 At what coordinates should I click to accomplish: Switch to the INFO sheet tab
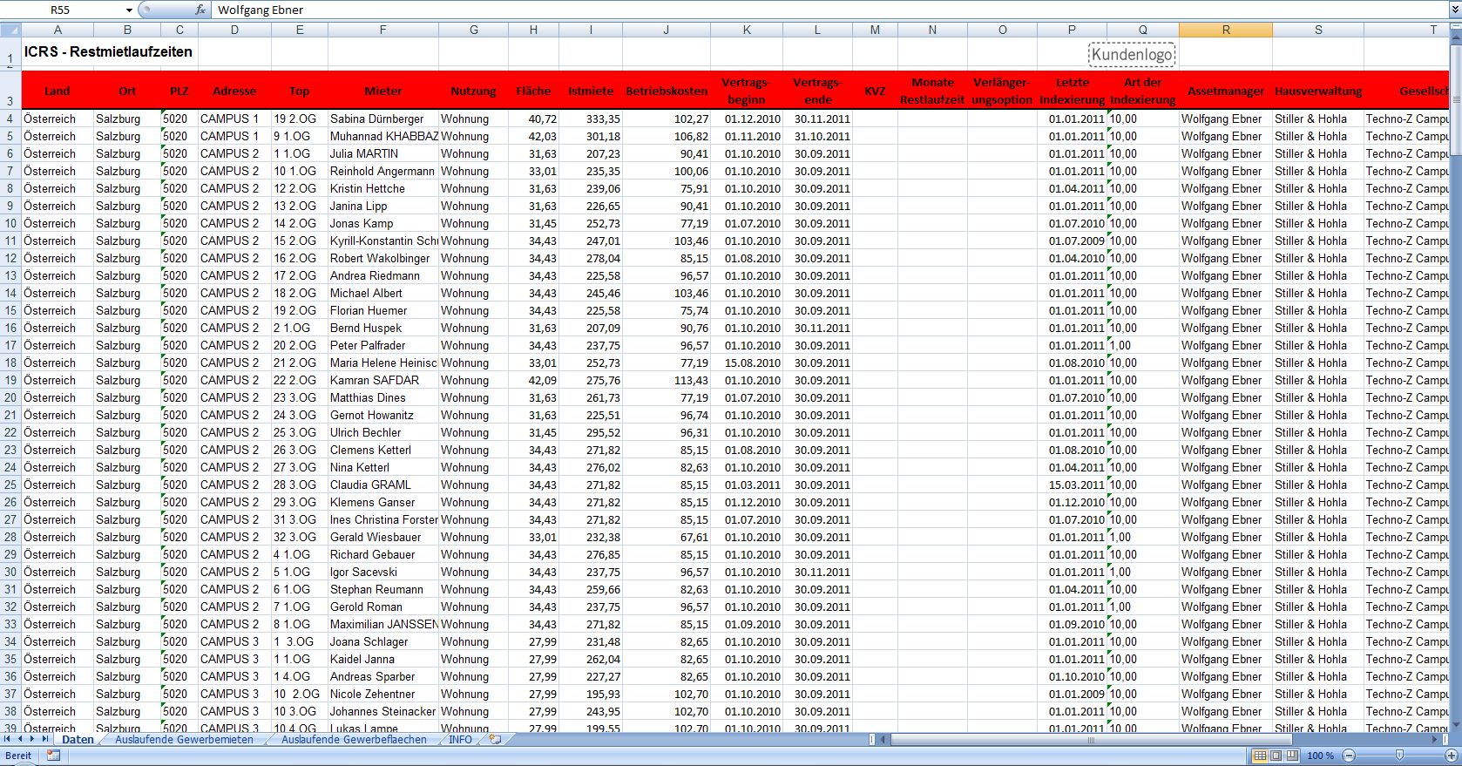pos(460,740)
